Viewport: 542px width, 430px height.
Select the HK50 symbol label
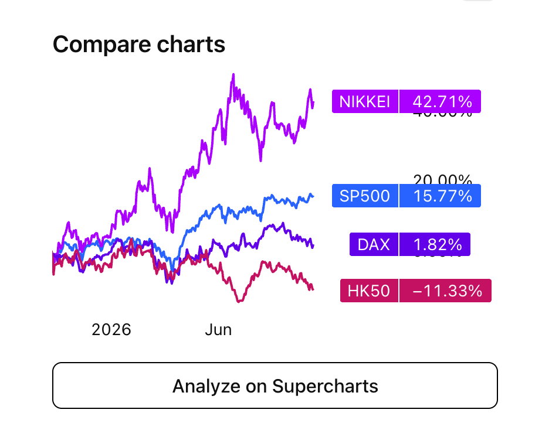click(x=369, y=291)
